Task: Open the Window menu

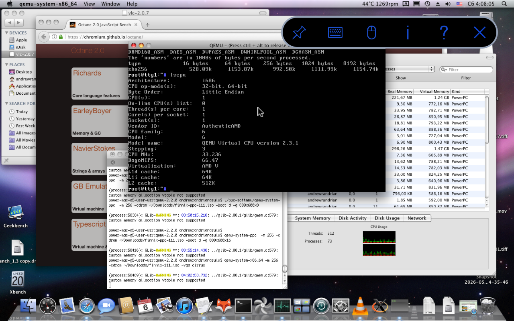Action: pos(110,4)
